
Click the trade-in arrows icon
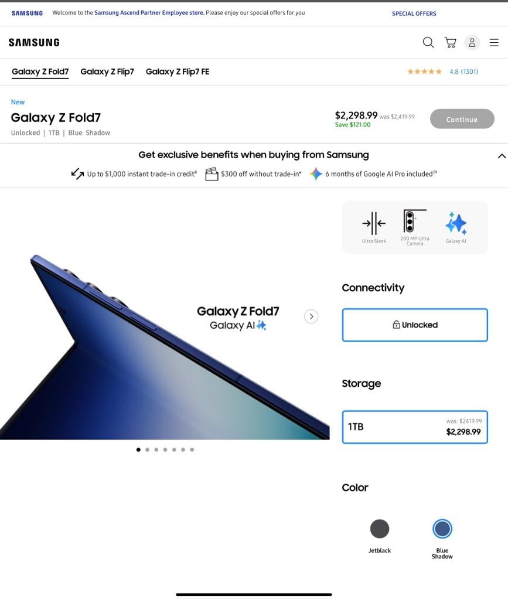[78, 173]
